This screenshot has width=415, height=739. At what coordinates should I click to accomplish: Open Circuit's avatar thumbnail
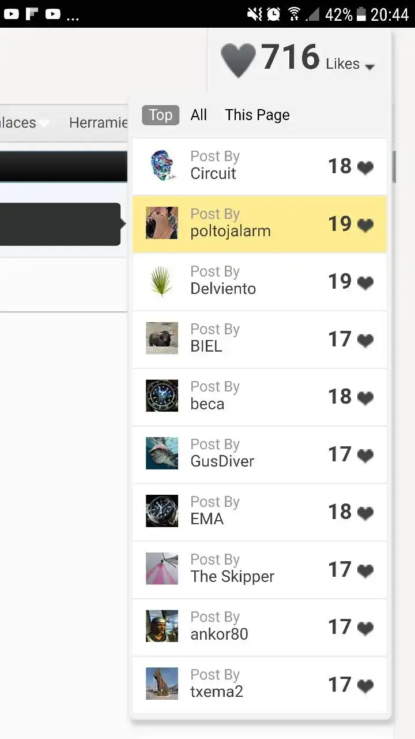click(x=162, y=165)
